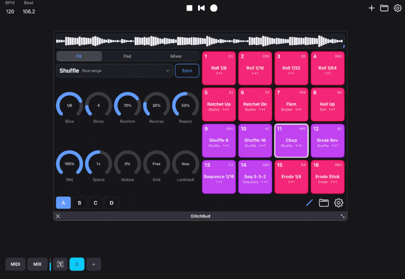Stop playback with the square stop button
The image size is (405, 279).
click(x=189, y=8)
